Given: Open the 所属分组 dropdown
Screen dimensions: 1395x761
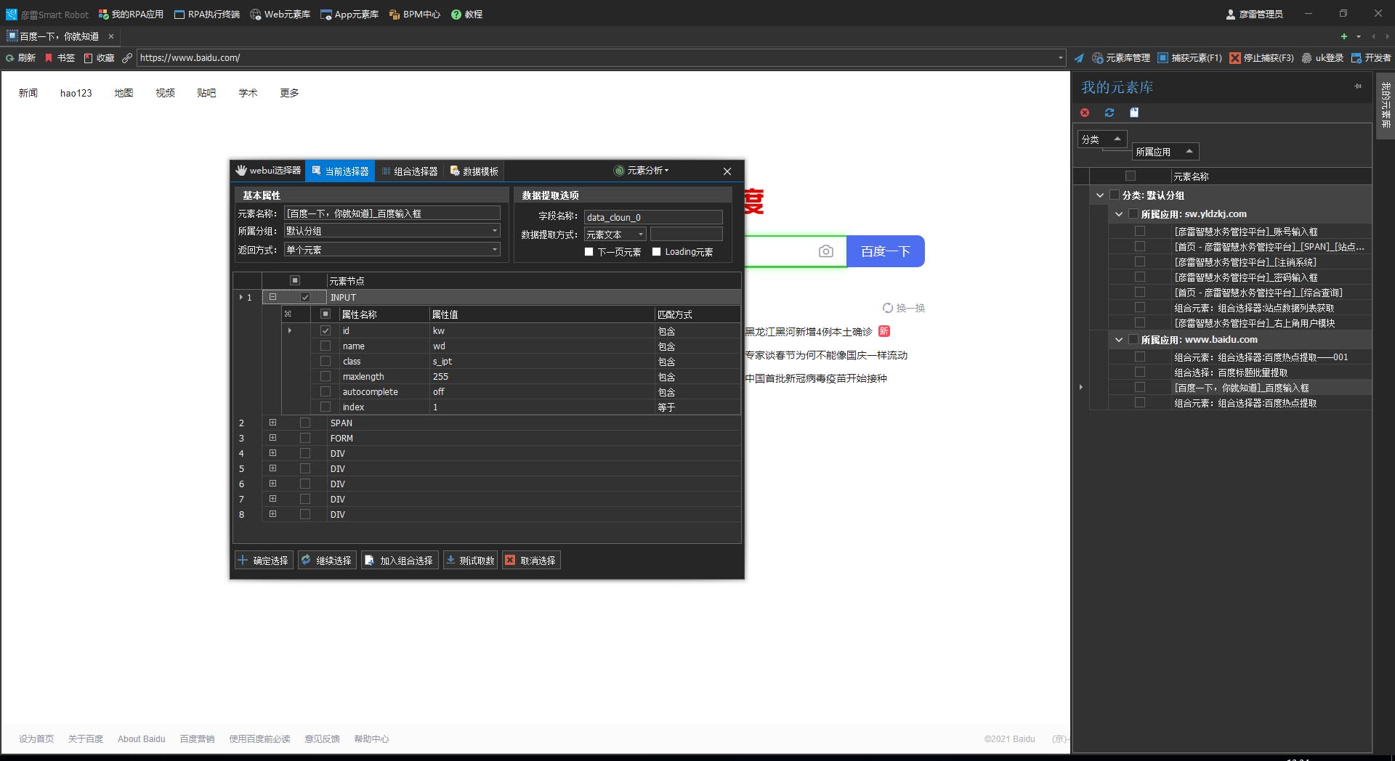Looking at the screenshot, I should [x=494, y=231].
